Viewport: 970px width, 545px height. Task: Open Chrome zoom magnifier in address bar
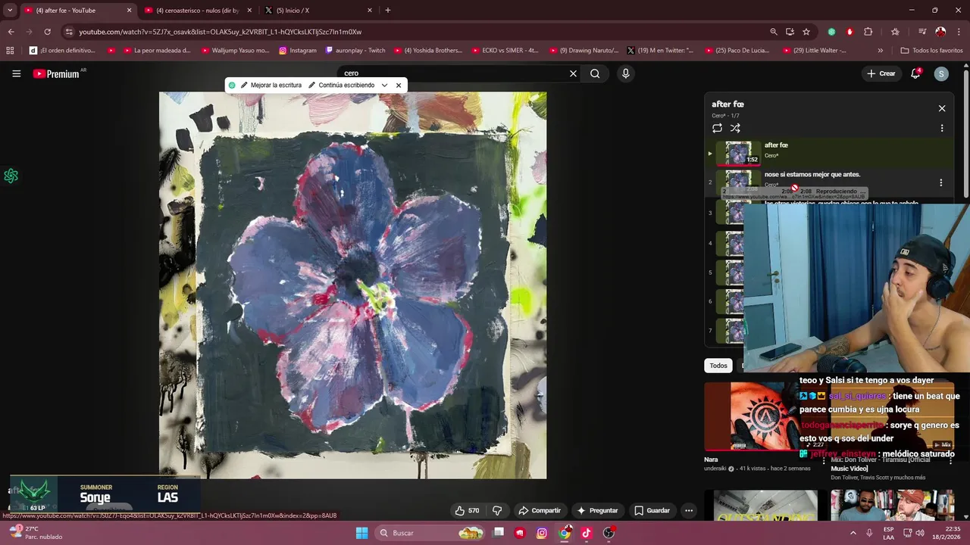click(x=773, y=32)
